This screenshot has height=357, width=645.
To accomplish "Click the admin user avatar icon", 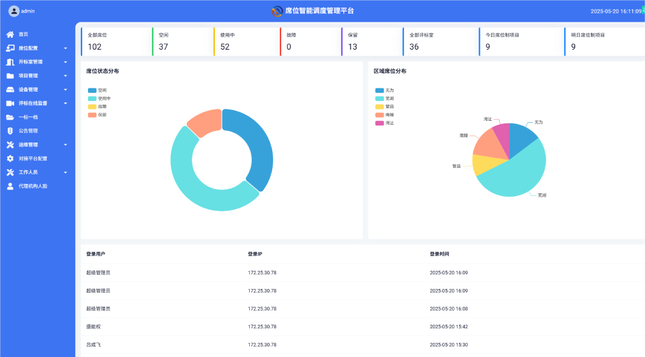I will 13,11.
